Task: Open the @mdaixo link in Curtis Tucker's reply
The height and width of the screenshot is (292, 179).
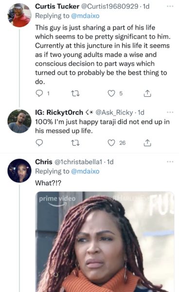Action: (85, 16)
